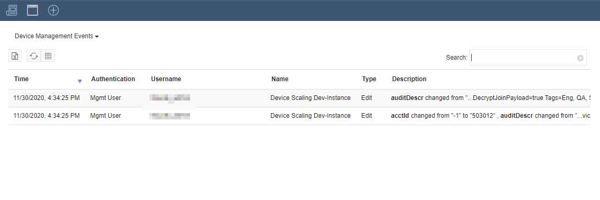Sort by Name column header
Screen dimensions: 600x200
tap(280, 79)
